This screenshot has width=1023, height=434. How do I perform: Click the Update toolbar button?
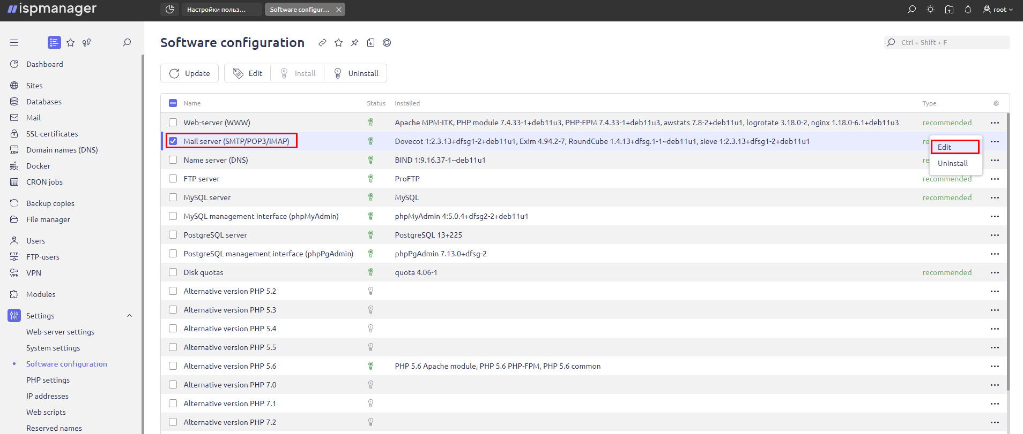(189, 73)
